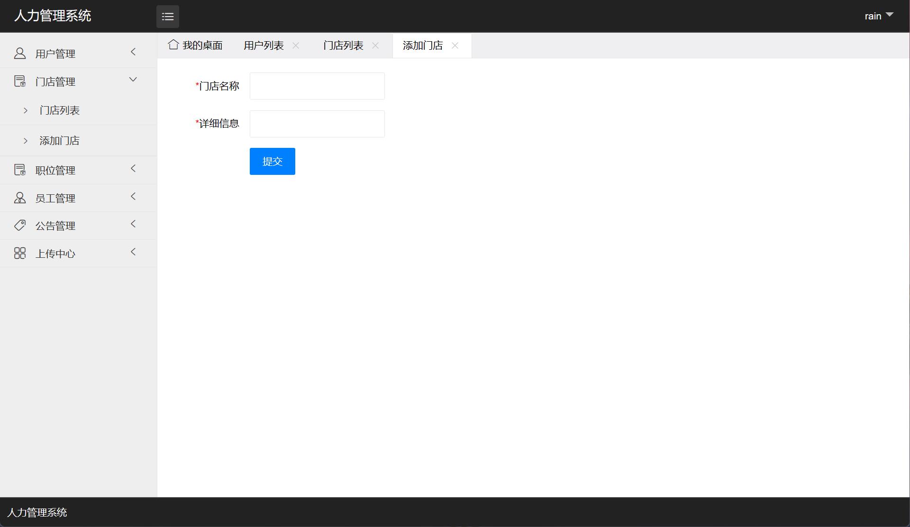Open the rain user dropdown menu
The width and height of the screenshot is (910, 527).
(x=878, y=16)
